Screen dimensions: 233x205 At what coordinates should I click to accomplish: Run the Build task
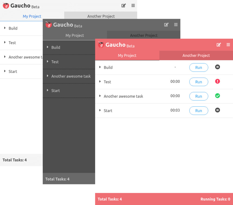point(199,67)
